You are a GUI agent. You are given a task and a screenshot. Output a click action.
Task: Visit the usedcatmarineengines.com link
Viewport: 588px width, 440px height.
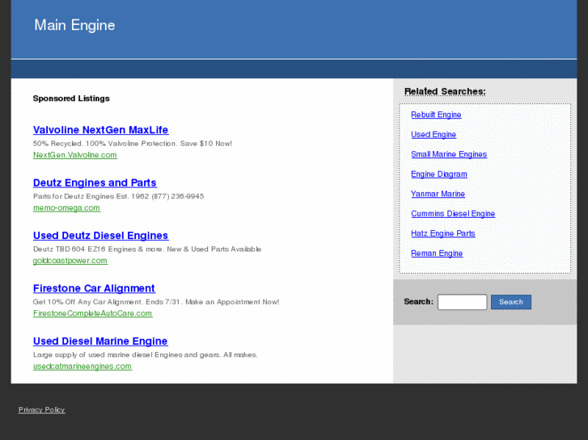tap(82, 367)
